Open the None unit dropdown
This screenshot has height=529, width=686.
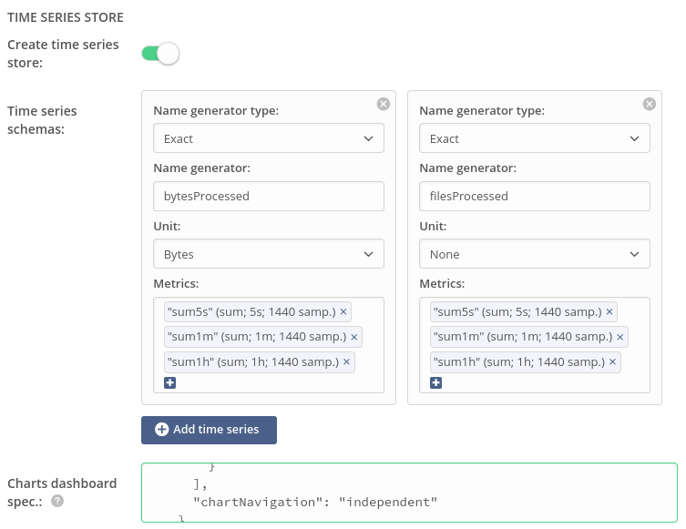(x=535, y=254)
